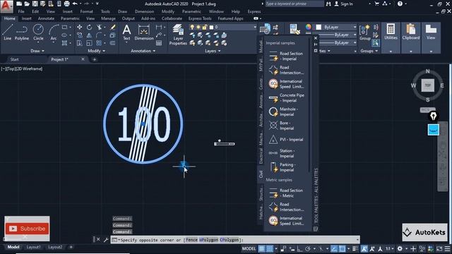Expand the Annotation panel dropdown
The image size is (452, 254).
143,51
